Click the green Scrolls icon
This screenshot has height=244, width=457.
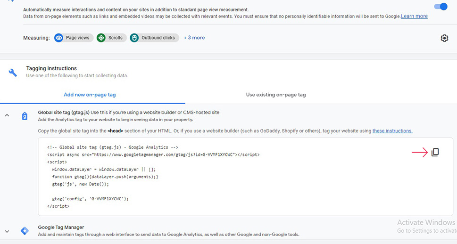(x=101, y=38)
